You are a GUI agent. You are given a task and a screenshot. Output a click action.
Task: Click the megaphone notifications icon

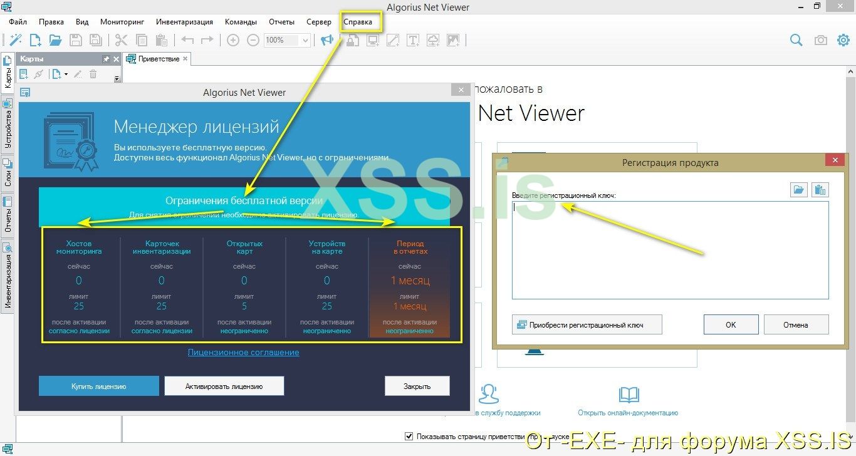coord(327,40)
